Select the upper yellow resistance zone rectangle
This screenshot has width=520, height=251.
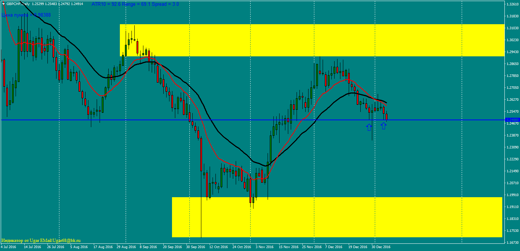(312, 40)
